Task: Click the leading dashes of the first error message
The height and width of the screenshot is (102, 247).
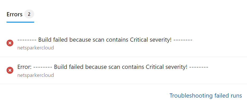Action: (27, 40)
